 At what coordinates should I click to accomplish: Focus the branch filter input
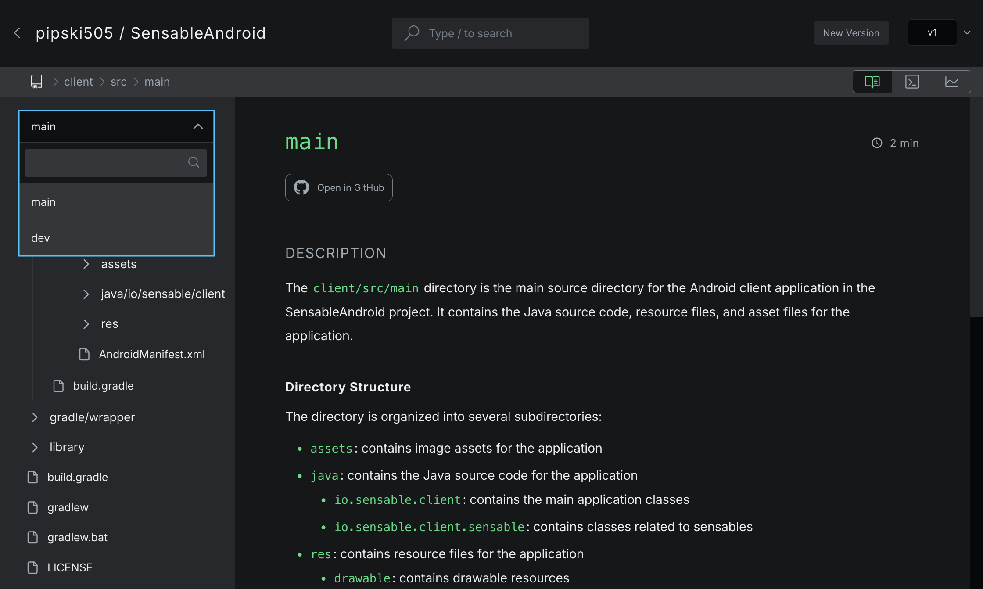(x=116, y=163)
